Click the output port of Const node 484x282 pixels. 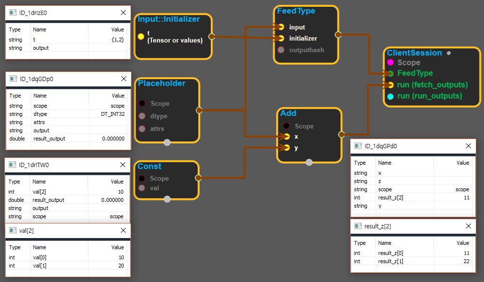pyautogui.click(x=198, y=178)
